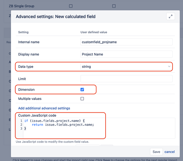Open the Data type dropdown chevron

click(169, 66)
